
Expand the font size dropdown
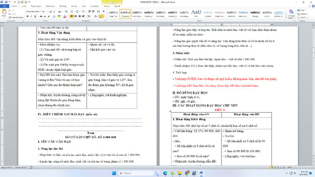(47, 12)
